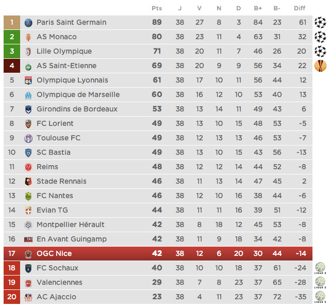Click the Stade Rennais crest icon
Image resolution: width=330 pixels, height=307 pixels.
click(28, 182)
